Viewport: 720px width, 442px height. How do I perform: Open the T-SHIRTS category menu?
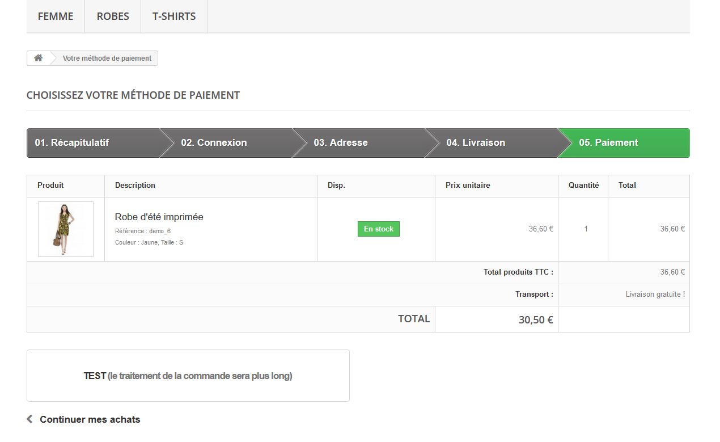pos(174,16)
